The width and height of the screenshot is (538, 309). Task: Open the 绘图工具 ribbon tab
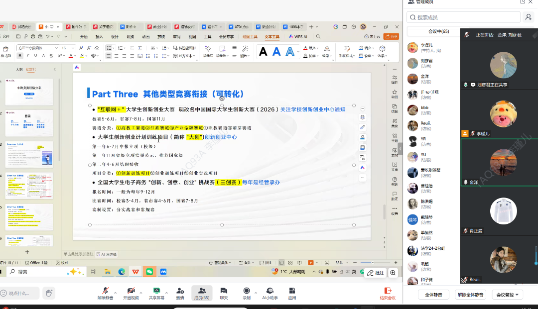[x=250, y=37]
